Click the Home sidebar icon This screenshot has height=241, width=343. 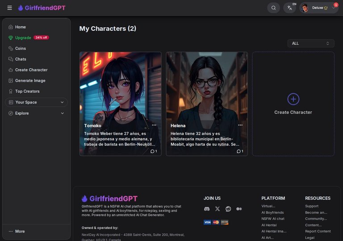[11, 27]
